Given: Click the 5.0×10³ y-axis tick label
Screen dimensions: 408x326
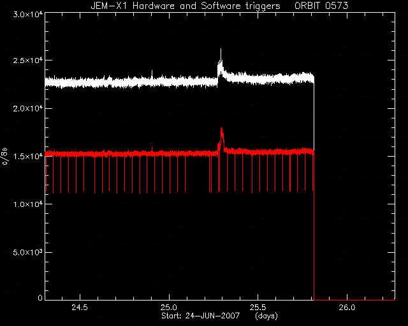Looking at the screenshot, I should pos(28,252).
